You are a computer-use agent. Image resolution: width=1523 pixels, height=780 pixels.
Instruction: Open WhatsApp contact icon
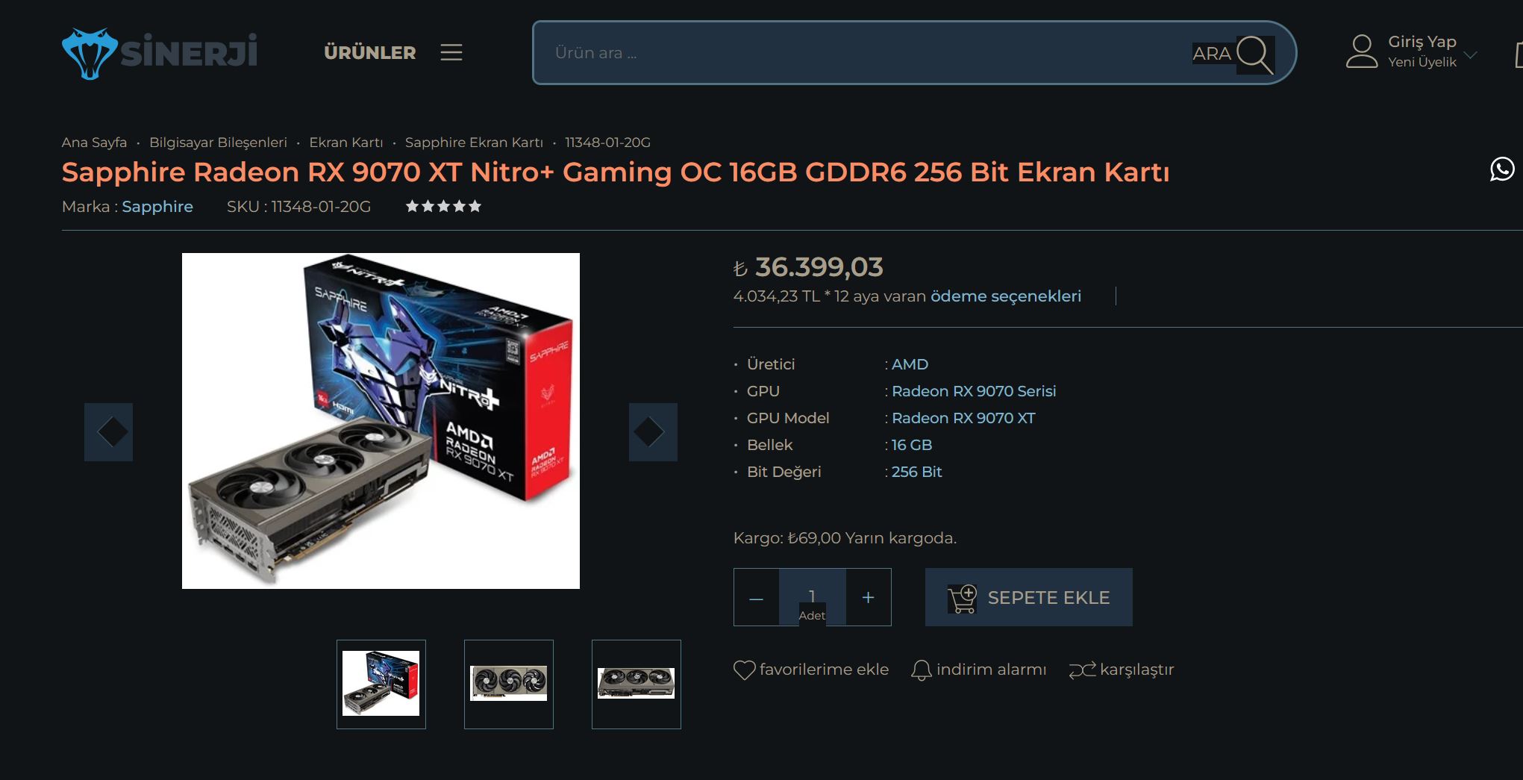pyautogui.click(x=1502, y=169)
